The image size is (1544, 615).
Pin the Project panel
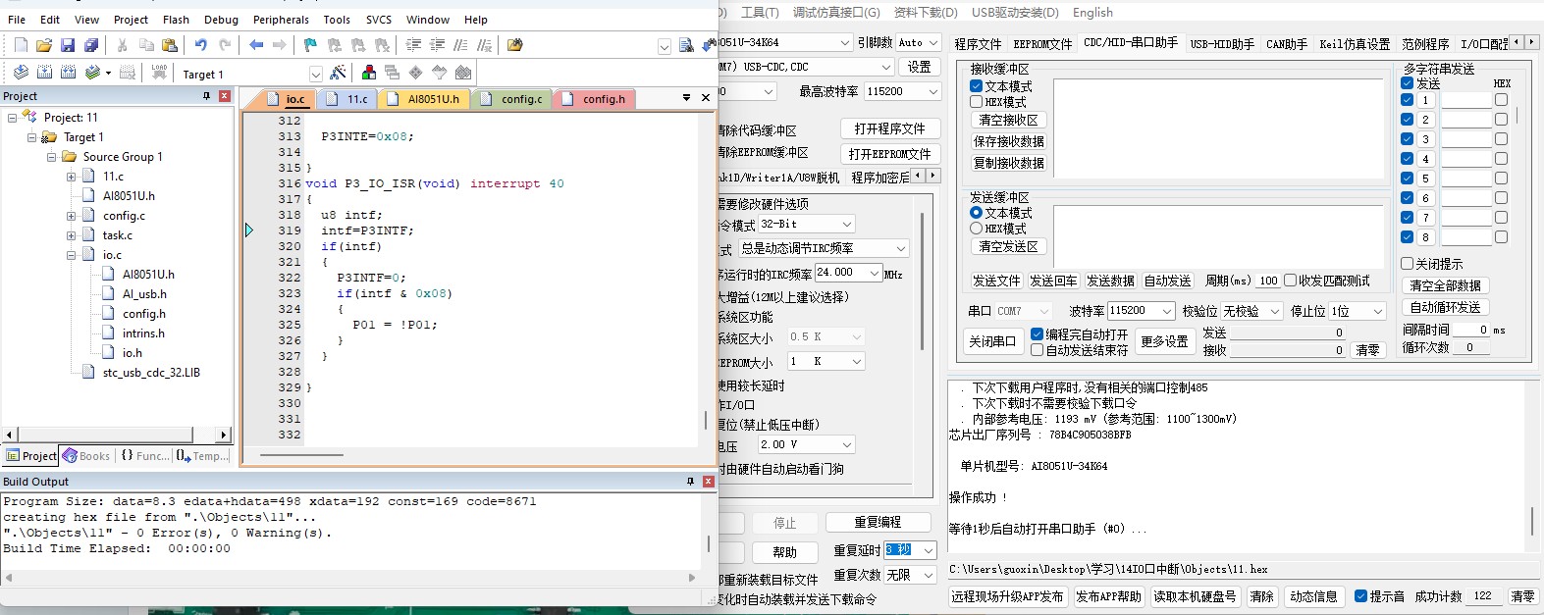point(207,96)
